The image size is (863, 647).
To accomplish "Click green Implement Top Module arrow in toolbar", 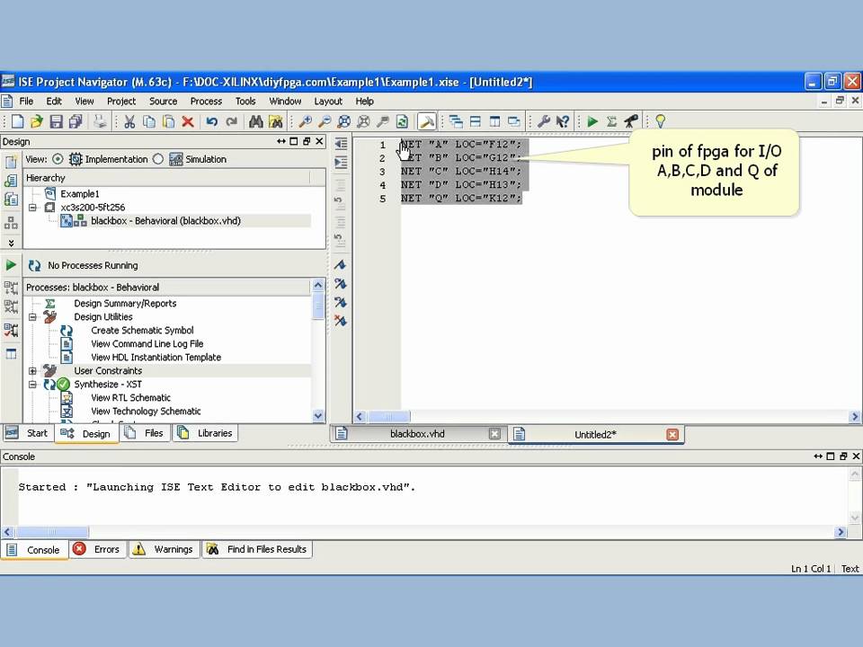I will [x=592, y=121].
